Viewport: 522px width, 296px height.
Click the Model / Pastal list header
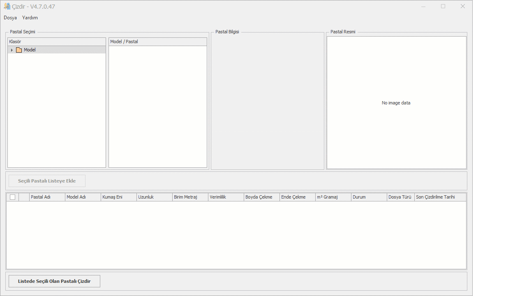157,42
